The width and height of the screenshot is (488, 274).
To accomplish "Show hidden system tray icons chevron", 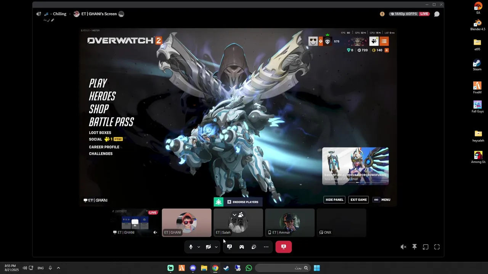I will [58, 268].
